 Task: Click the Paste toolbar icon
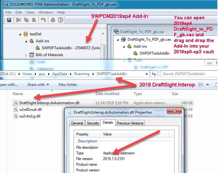[34, 20]
